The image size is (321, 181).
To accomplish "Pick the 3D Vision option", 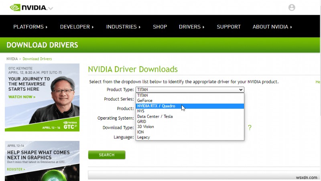I will pyautogui.click(x=190, y=127).
